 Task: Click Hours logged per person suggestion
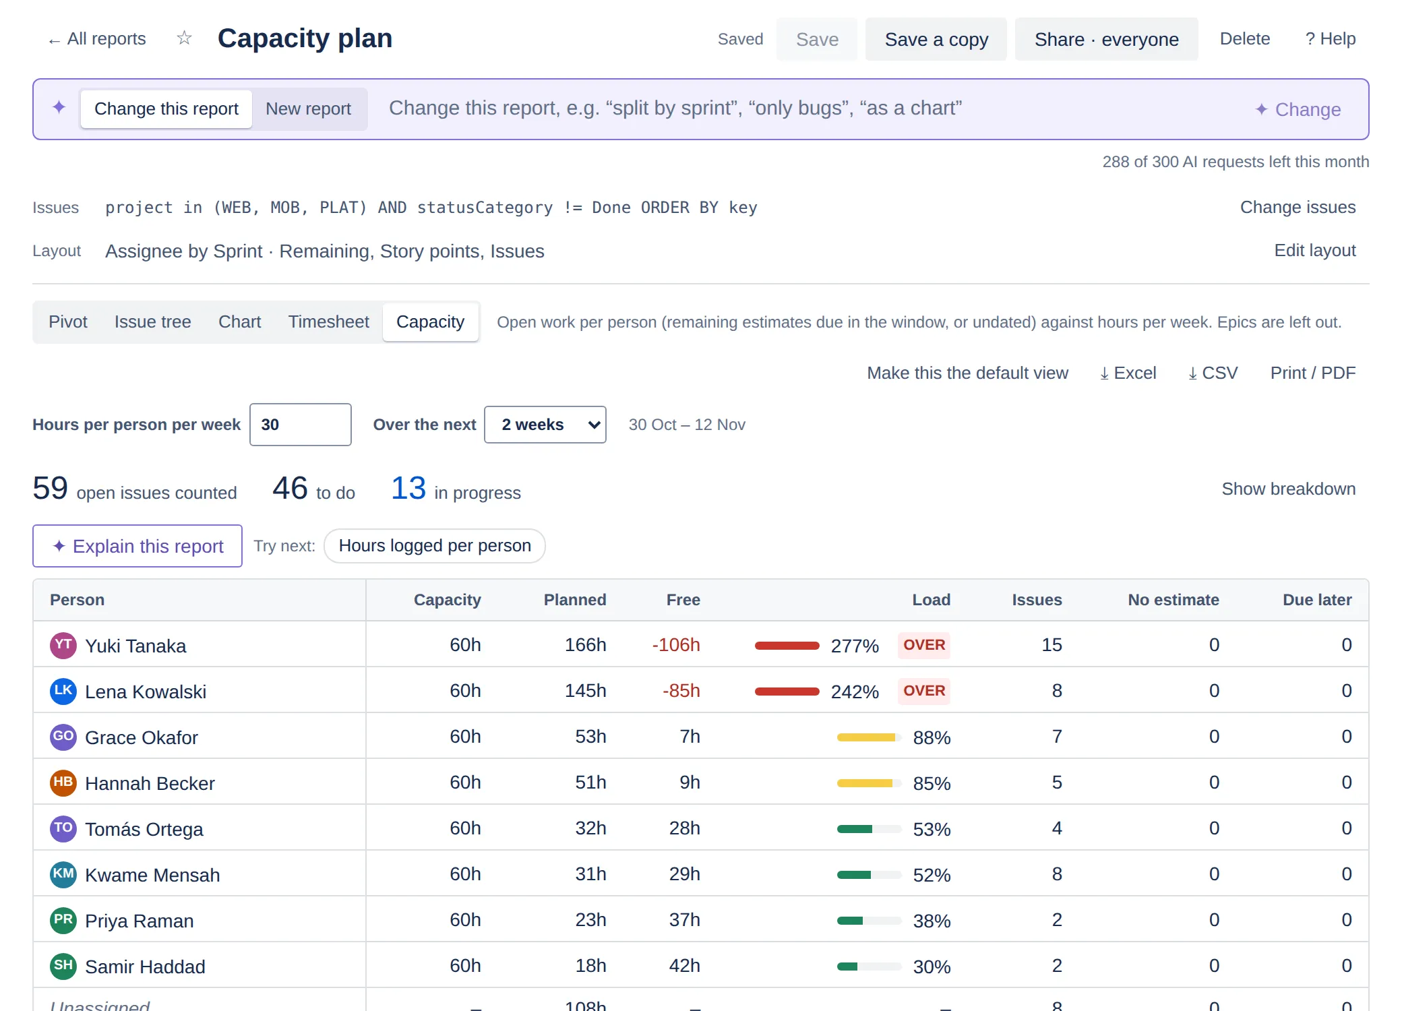coord(435,546)
